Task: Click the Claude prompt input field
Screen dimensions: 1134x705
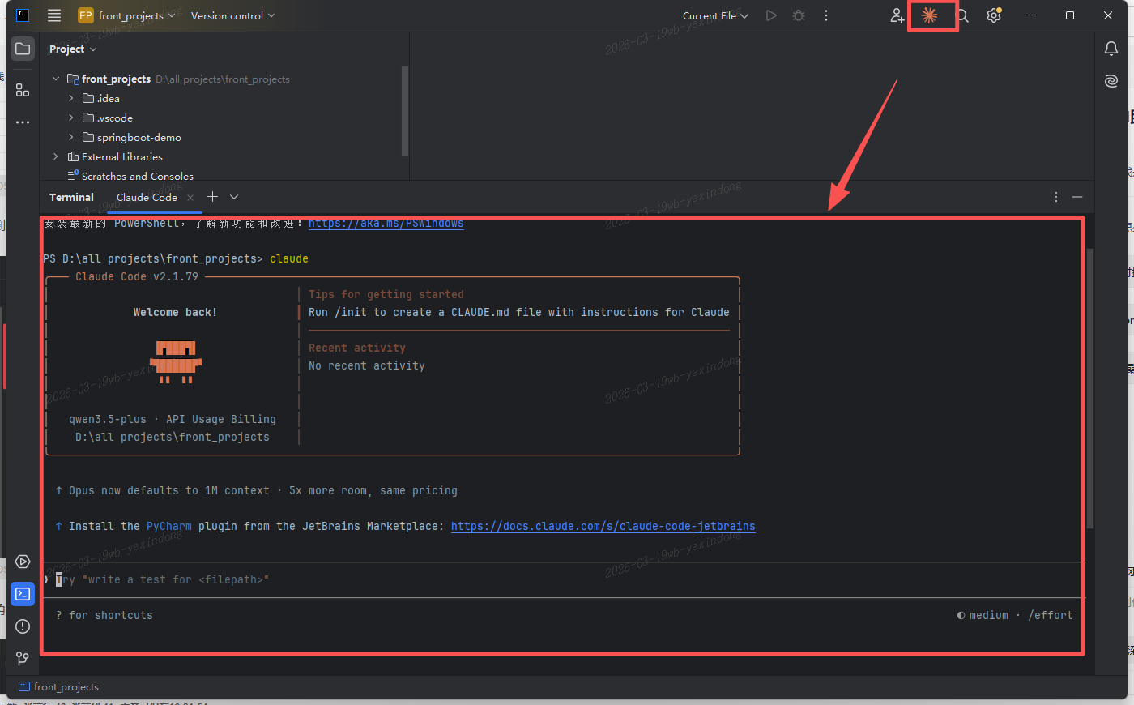Action: tap(563, 579)
